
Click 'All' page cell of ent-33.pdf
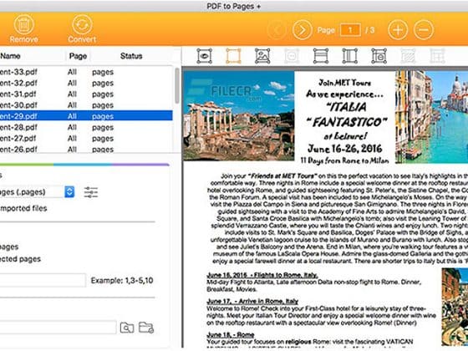point(72,72)
